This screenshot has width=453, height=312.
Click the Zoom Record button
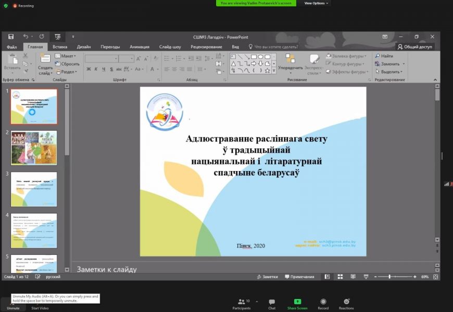pos(323,304)
